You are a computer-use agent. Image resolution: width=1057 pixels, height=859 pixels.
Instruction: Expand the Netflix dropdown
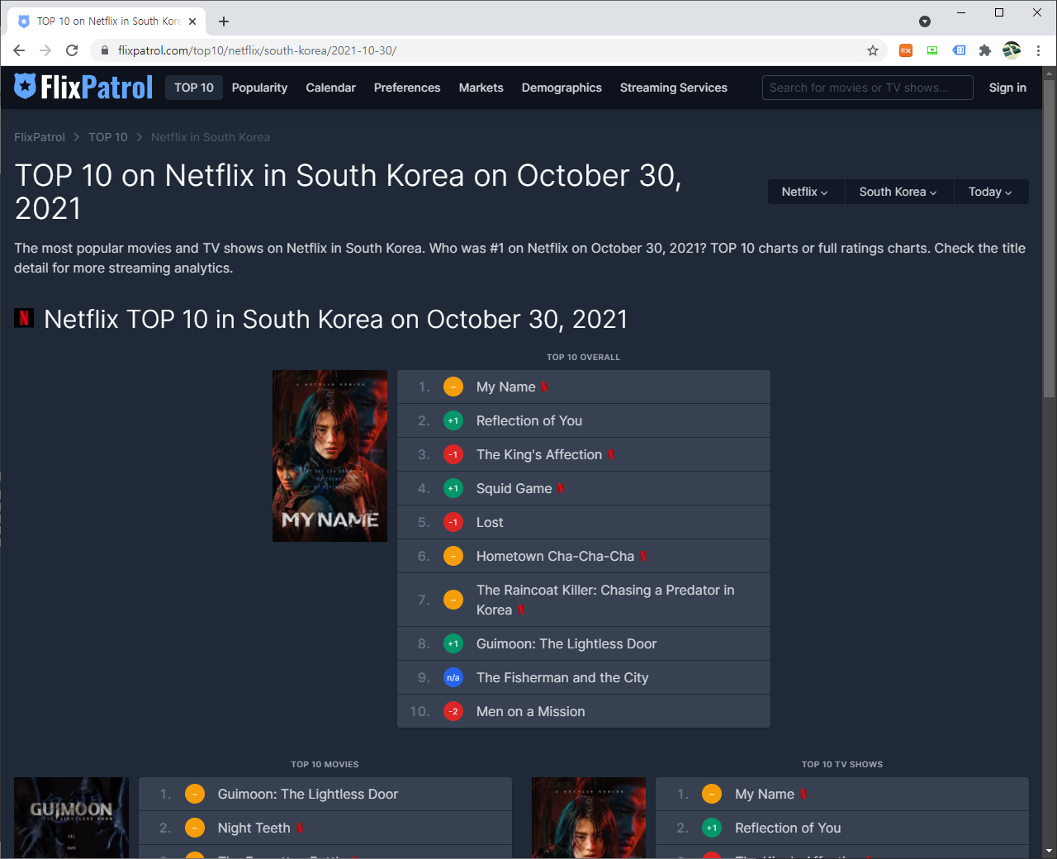tap(806, 192)
